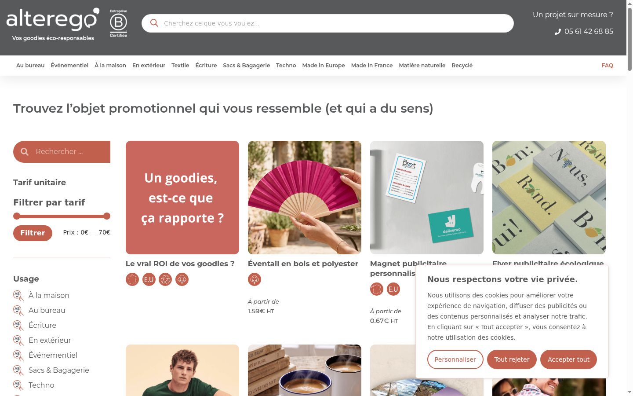Open the coffee mugs product image
Viewport: 633px width, 396px height.
[x=305, y=370]
